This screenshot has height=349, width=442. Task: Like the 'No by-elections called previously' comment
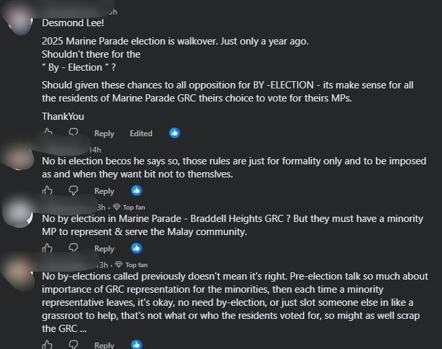click(47, 344)
